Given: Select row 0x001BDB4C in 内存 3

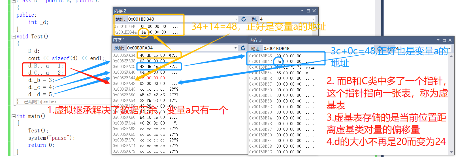Looking at the screenshot, I should tap(282, 62).
